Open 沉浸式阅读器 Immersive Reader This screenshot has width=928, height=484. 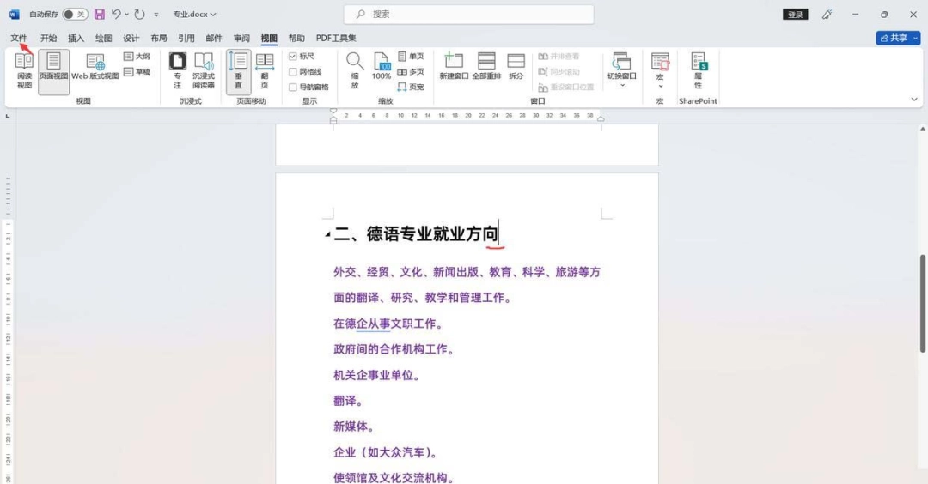pos(204,71)
